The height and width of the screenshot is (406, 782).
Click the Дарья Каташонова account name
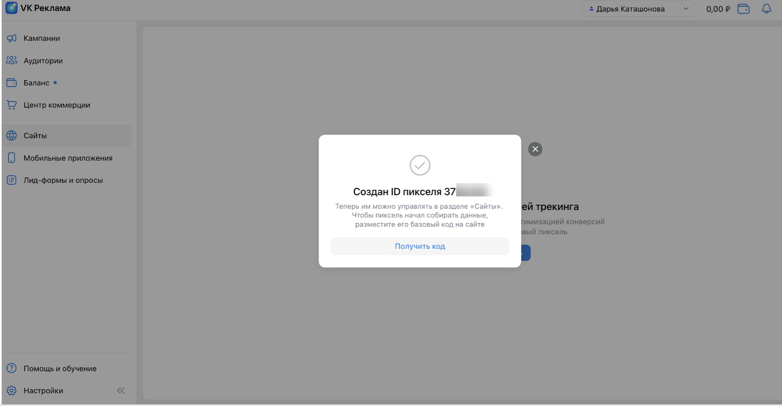pos(630,9)
